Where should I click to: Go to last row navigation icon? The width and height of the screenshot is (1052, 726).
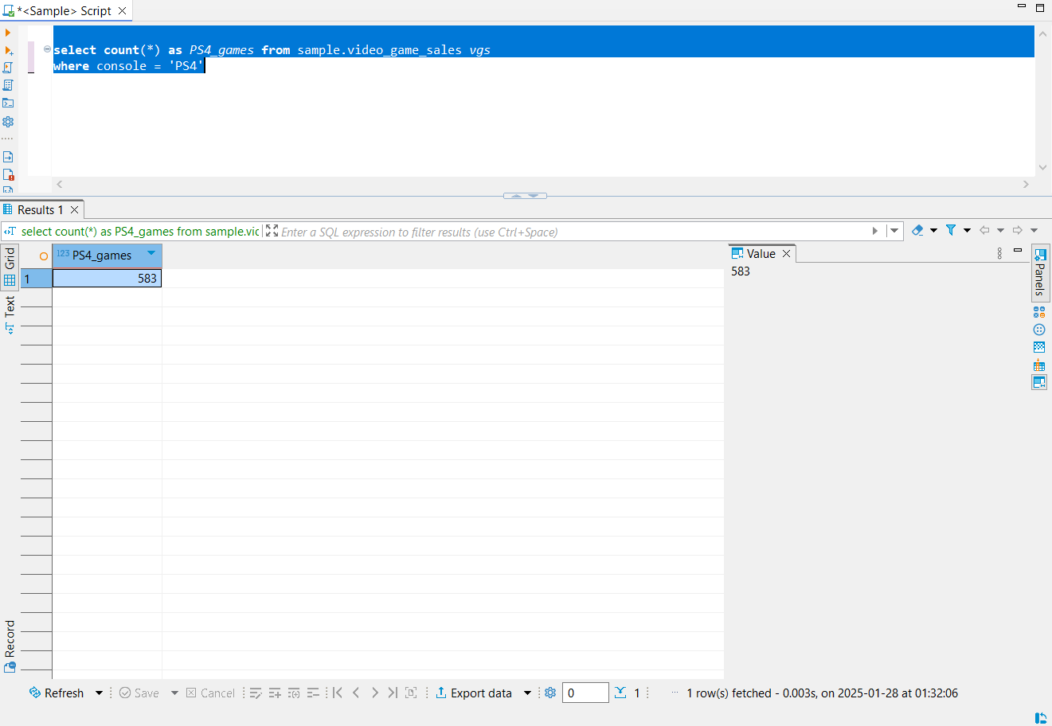(x=393, y=693)
